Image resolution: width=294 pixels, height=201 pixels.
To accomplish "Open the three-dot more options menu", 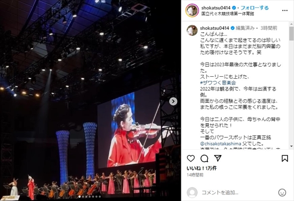I will pyautogui.click(x=285, y=10).
